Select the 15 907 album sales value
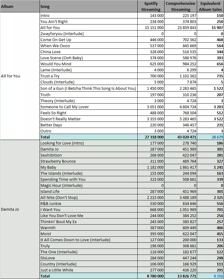The width and height of the screenshot is (224, 279). (210, 28)
